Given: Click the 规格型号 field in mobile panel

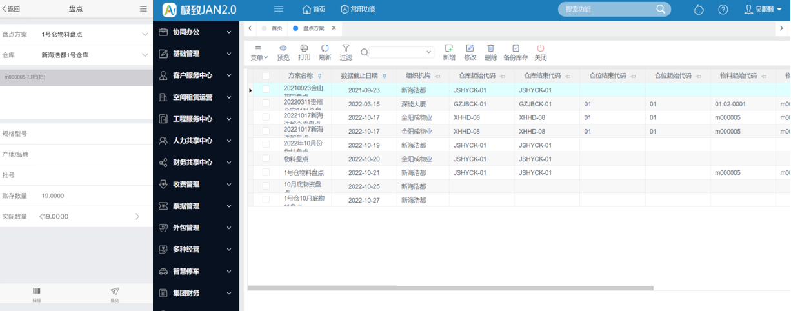Looking at the screenshot, I should tap(76, 134).
